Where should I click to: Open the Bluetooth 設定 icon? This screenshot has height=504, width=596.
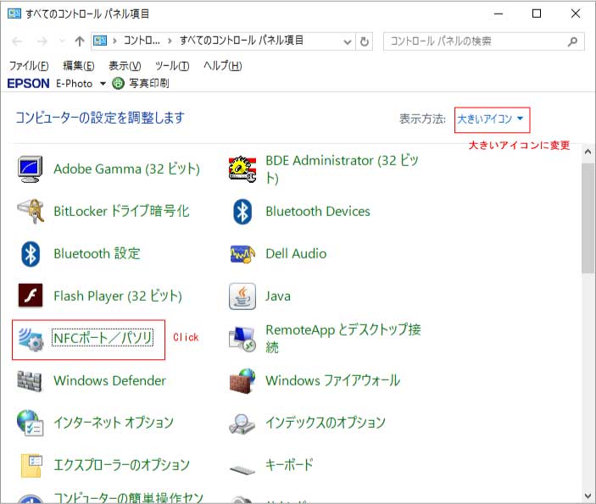click(31, 254)
